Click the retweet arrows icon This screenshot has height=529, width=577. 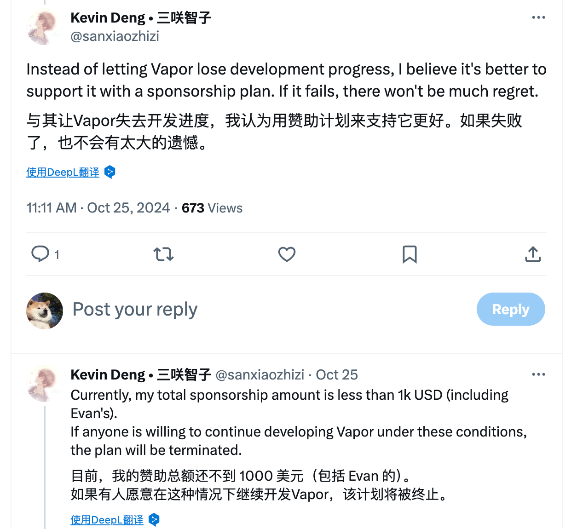coord(163,254)
